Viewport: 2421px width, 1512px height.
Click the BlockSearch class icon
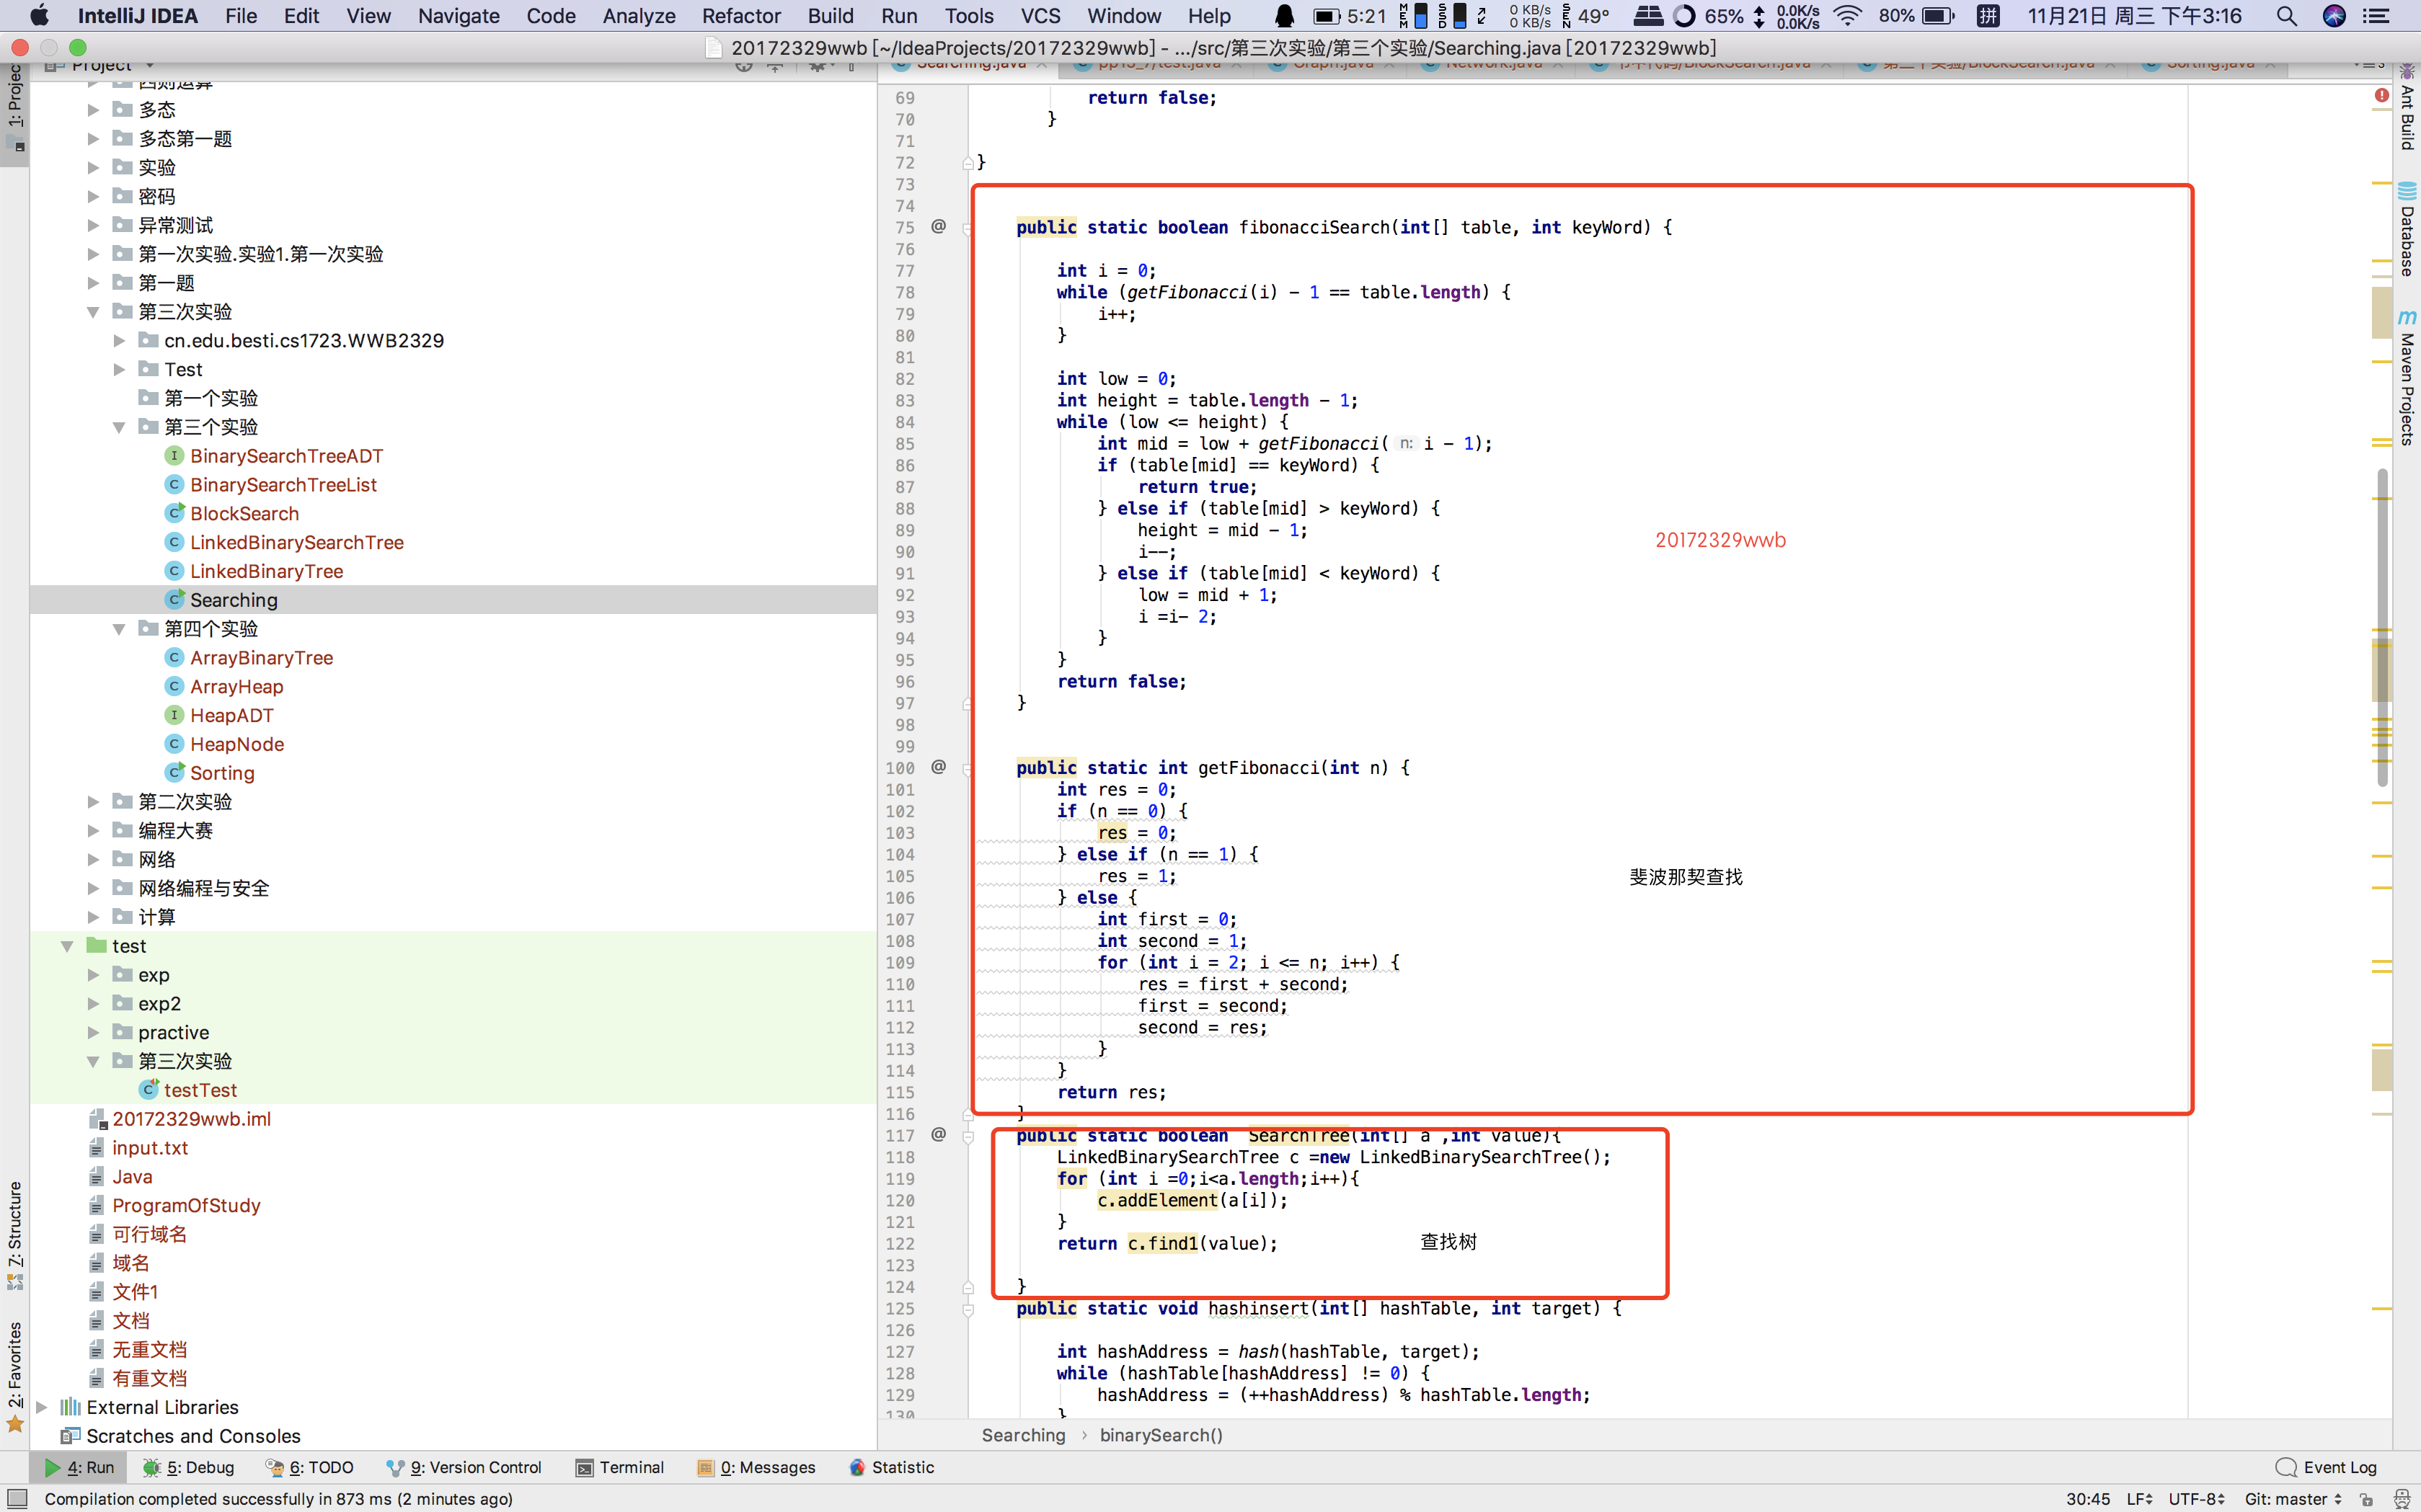(x=174, y=513)
